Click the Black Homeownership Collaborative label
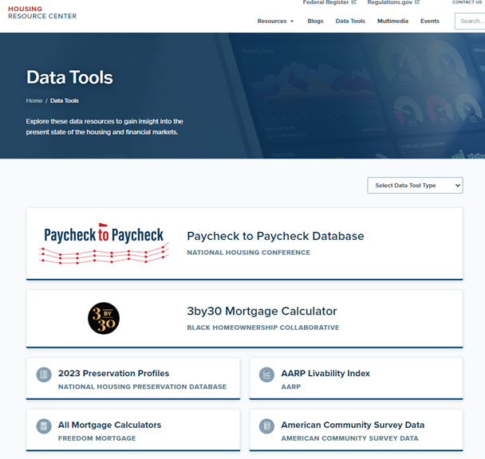The width and height of the screenshot is (485, 459). click(263, 328)
